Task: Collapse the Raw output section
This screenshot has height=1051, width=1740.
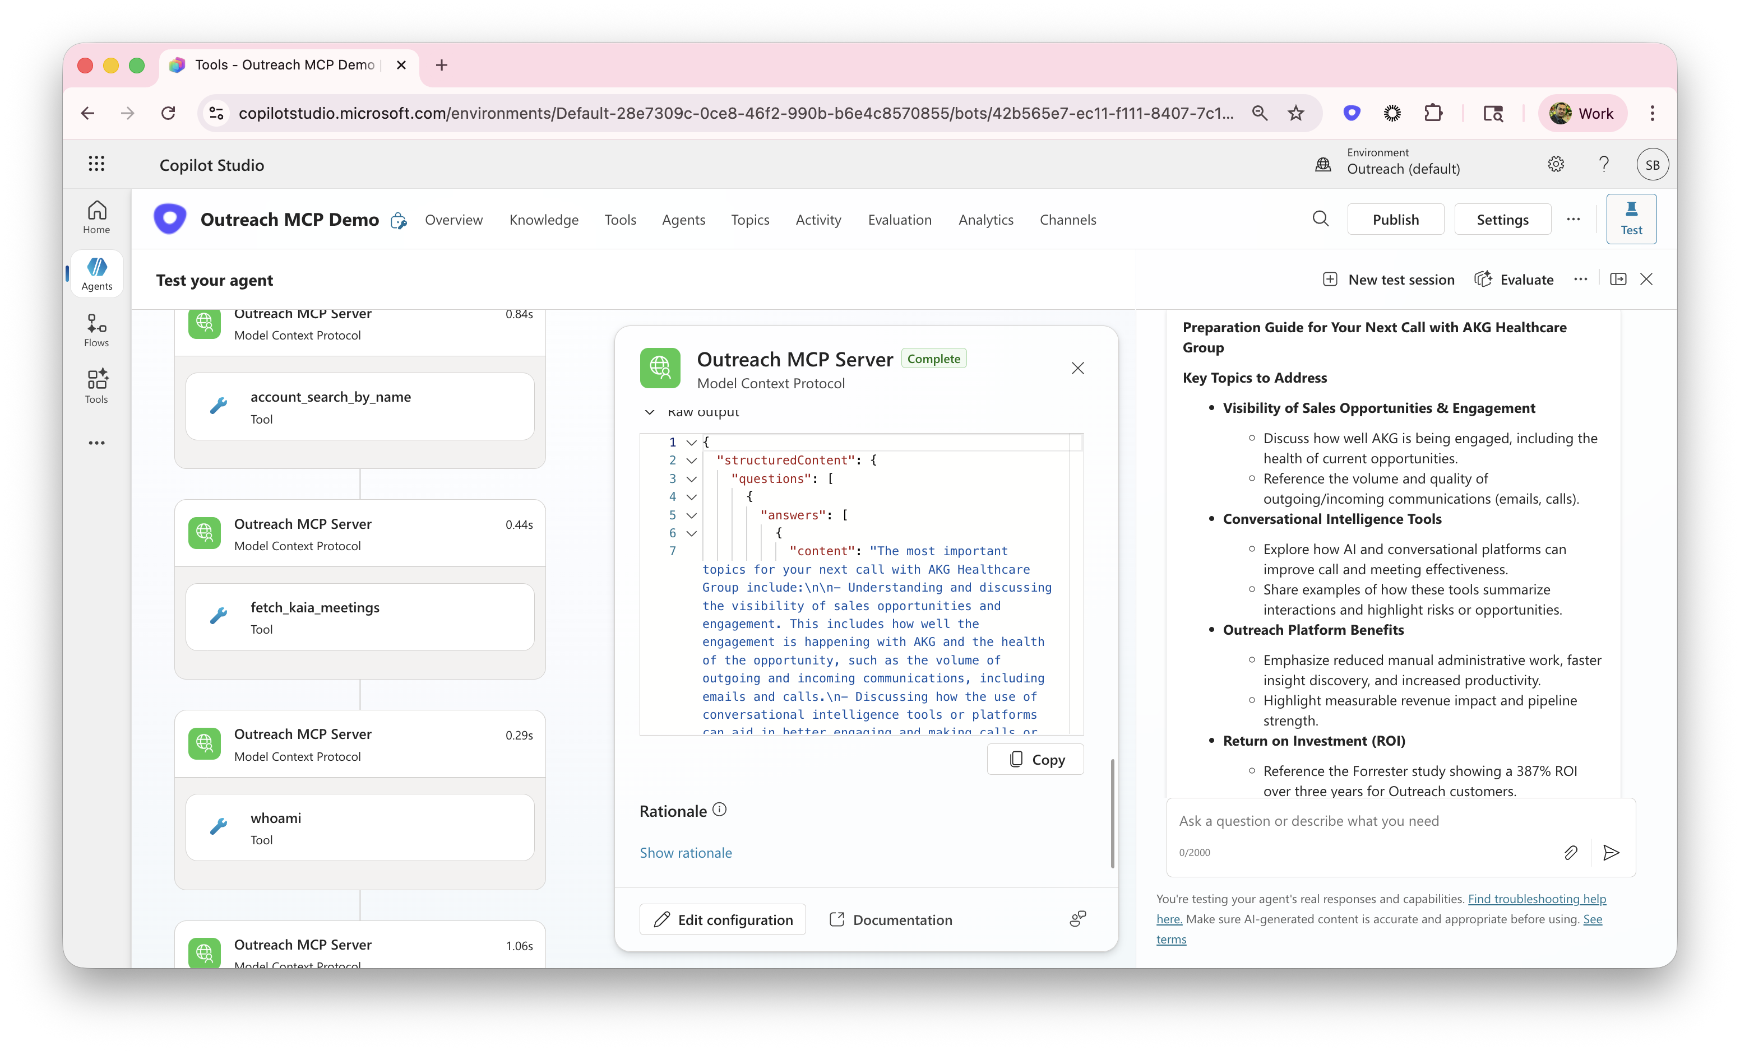Action: coord(649,412)
